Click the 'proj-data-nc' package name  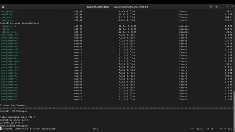(10, 79)
